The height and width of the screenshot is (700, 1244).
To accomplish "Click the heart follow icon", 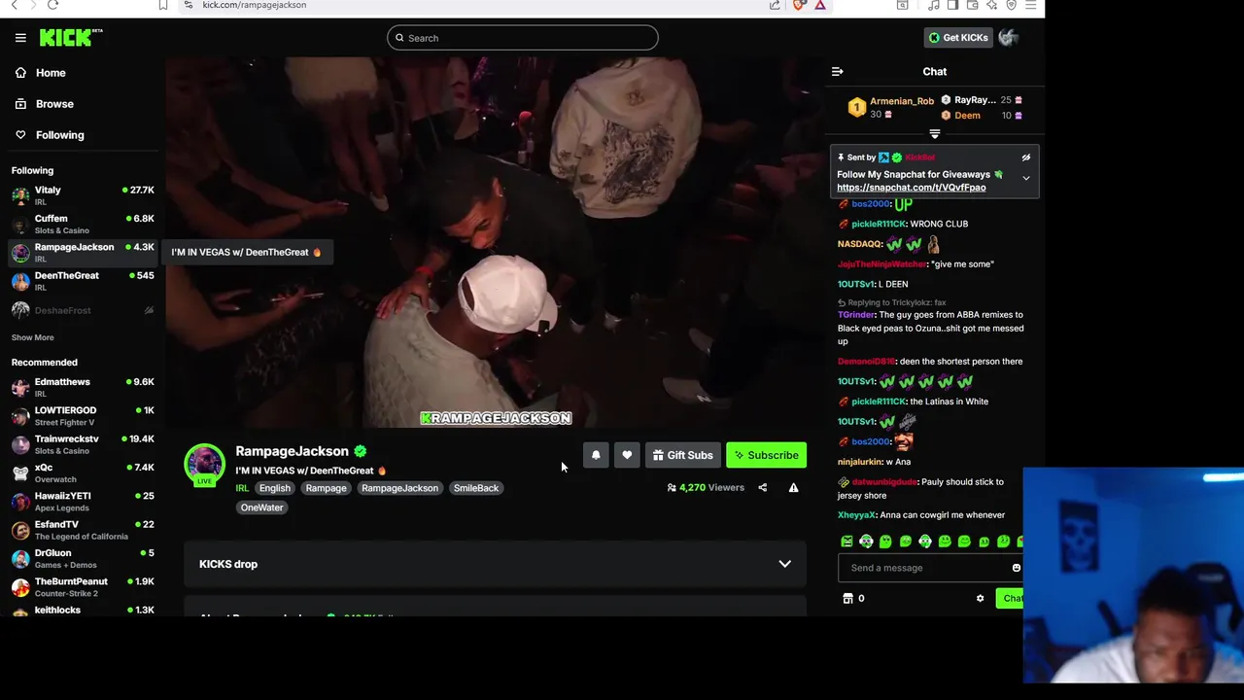I will pyautogui.click(x=627, y=455).
